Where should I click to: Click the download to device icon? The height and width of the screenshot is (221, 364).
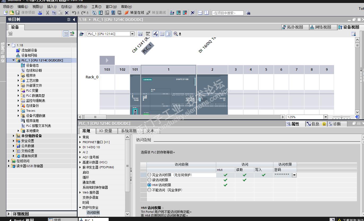[101, 13]
